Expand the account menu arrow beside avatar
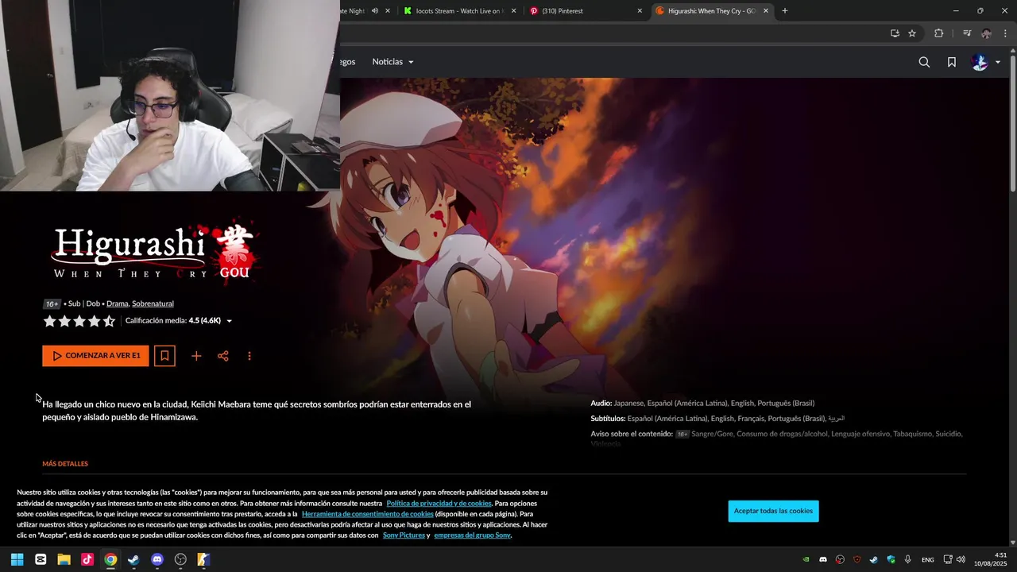Viewport: 1017px width, 572px height. (998, 63)
